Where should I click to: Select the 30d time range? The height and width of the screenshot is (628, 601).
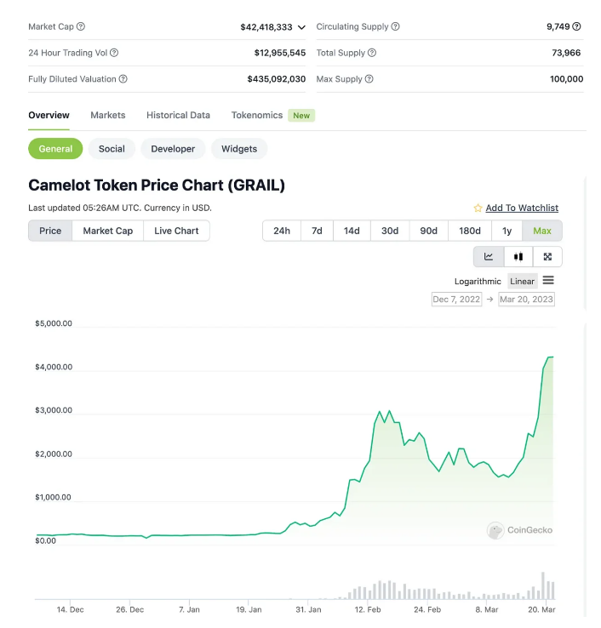pos(390,231)
